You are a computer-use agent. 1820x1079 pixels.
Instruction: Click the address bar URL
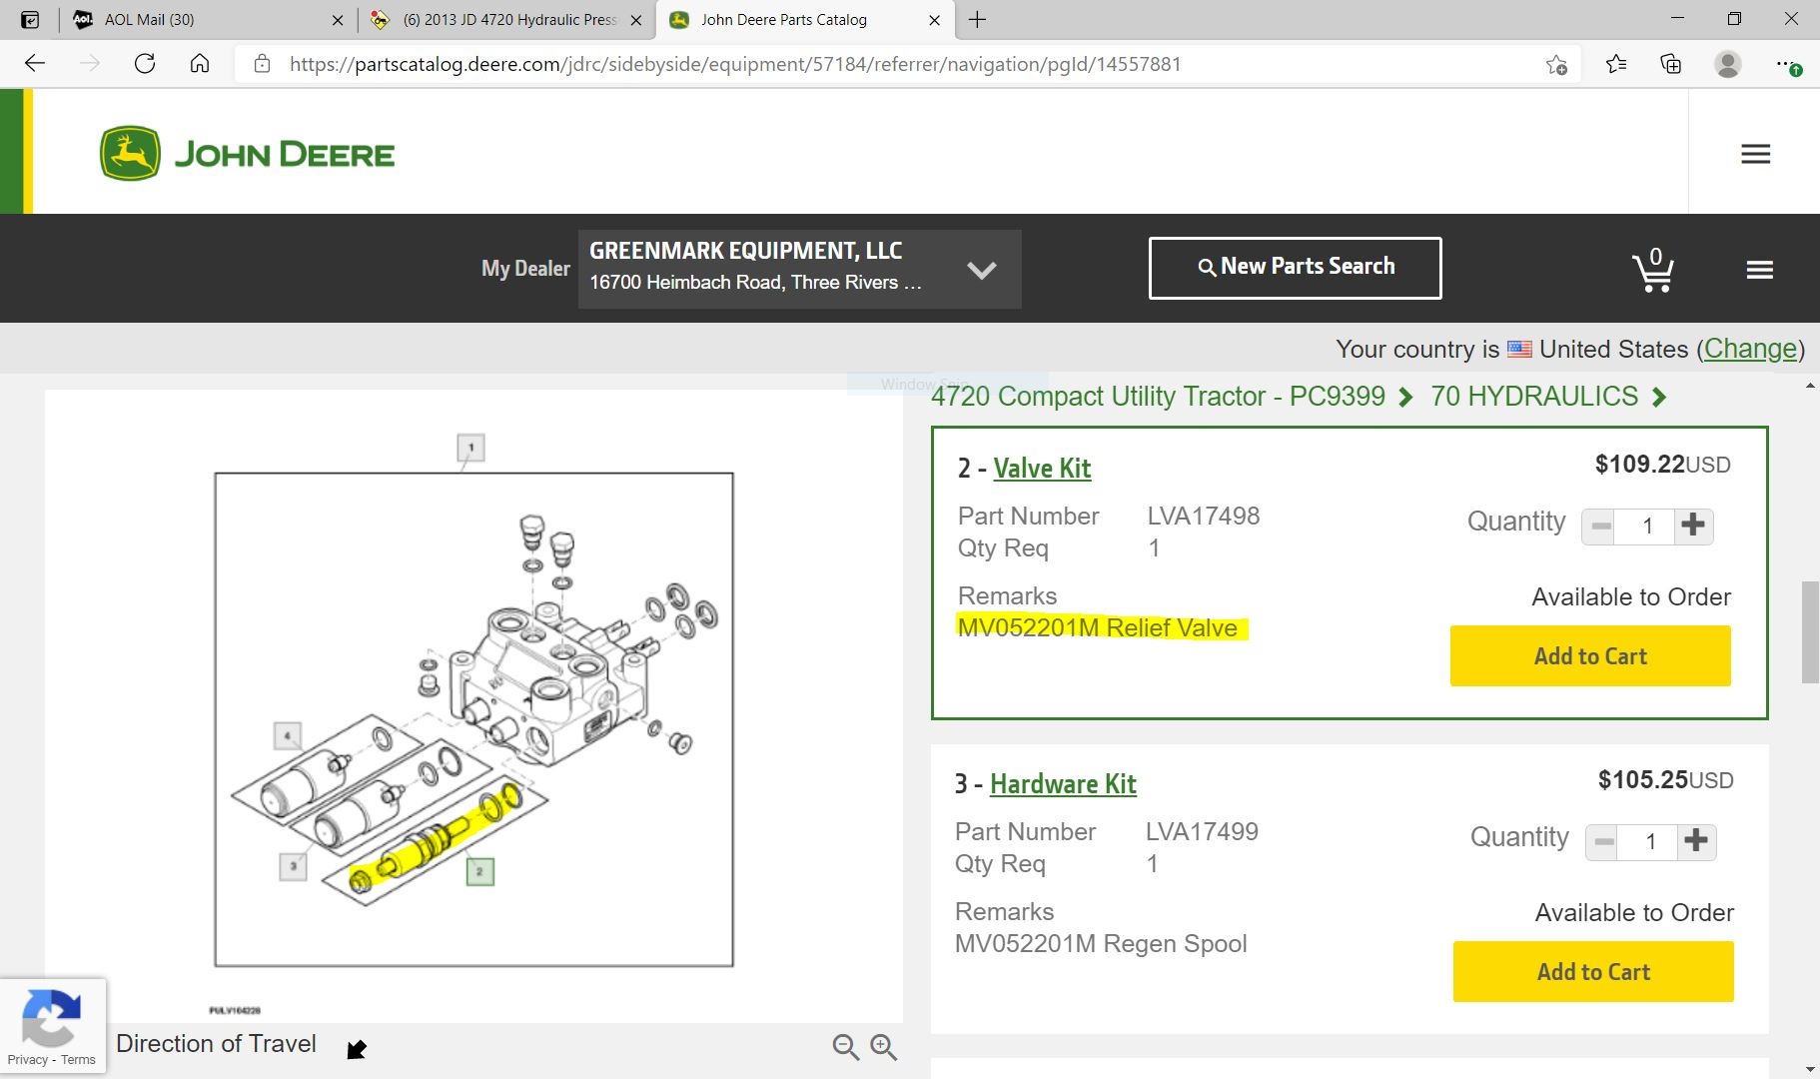735,64
